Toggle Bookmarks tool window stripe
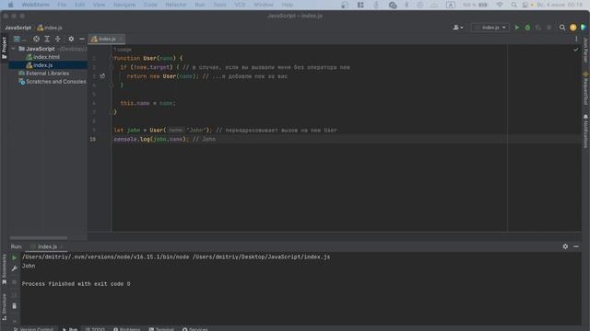590x331 pixels. click(x=4, y=269)
